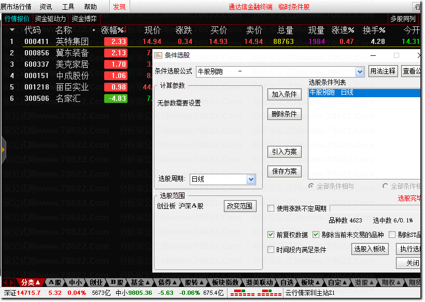Switch to the B股 bottom tab
Screen dimensions: 425x302
(x=117, y=282)
